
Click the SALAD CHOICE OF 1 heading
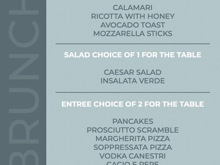pos(133,55)
